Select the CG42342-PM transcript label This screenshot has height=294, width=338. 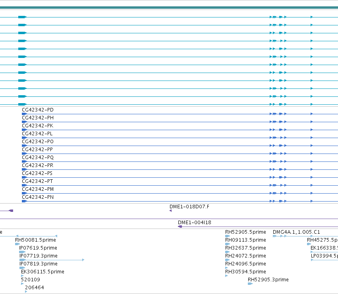pos(38,189)
